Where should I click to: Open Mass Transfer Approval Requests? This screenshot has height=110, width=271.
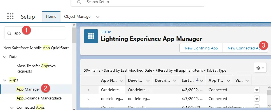[x=36, y=68]
